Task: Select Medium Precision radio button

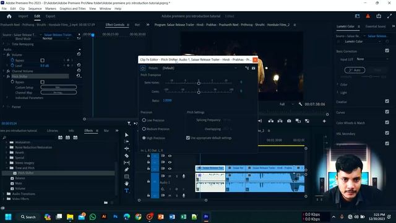Action: click(144, 129)
